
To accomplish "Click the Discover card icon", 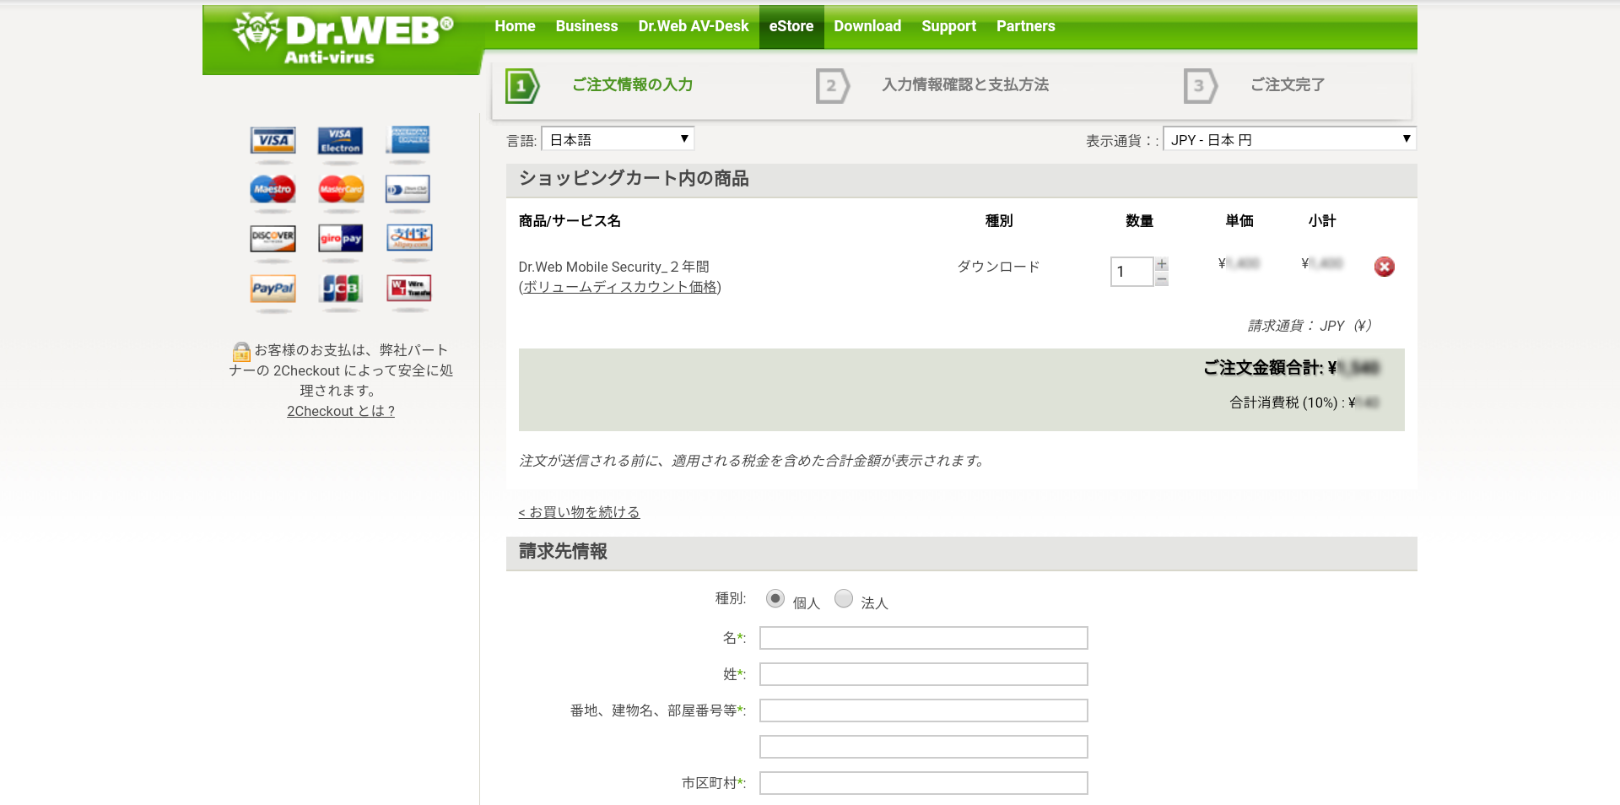I will pos(273,238).
